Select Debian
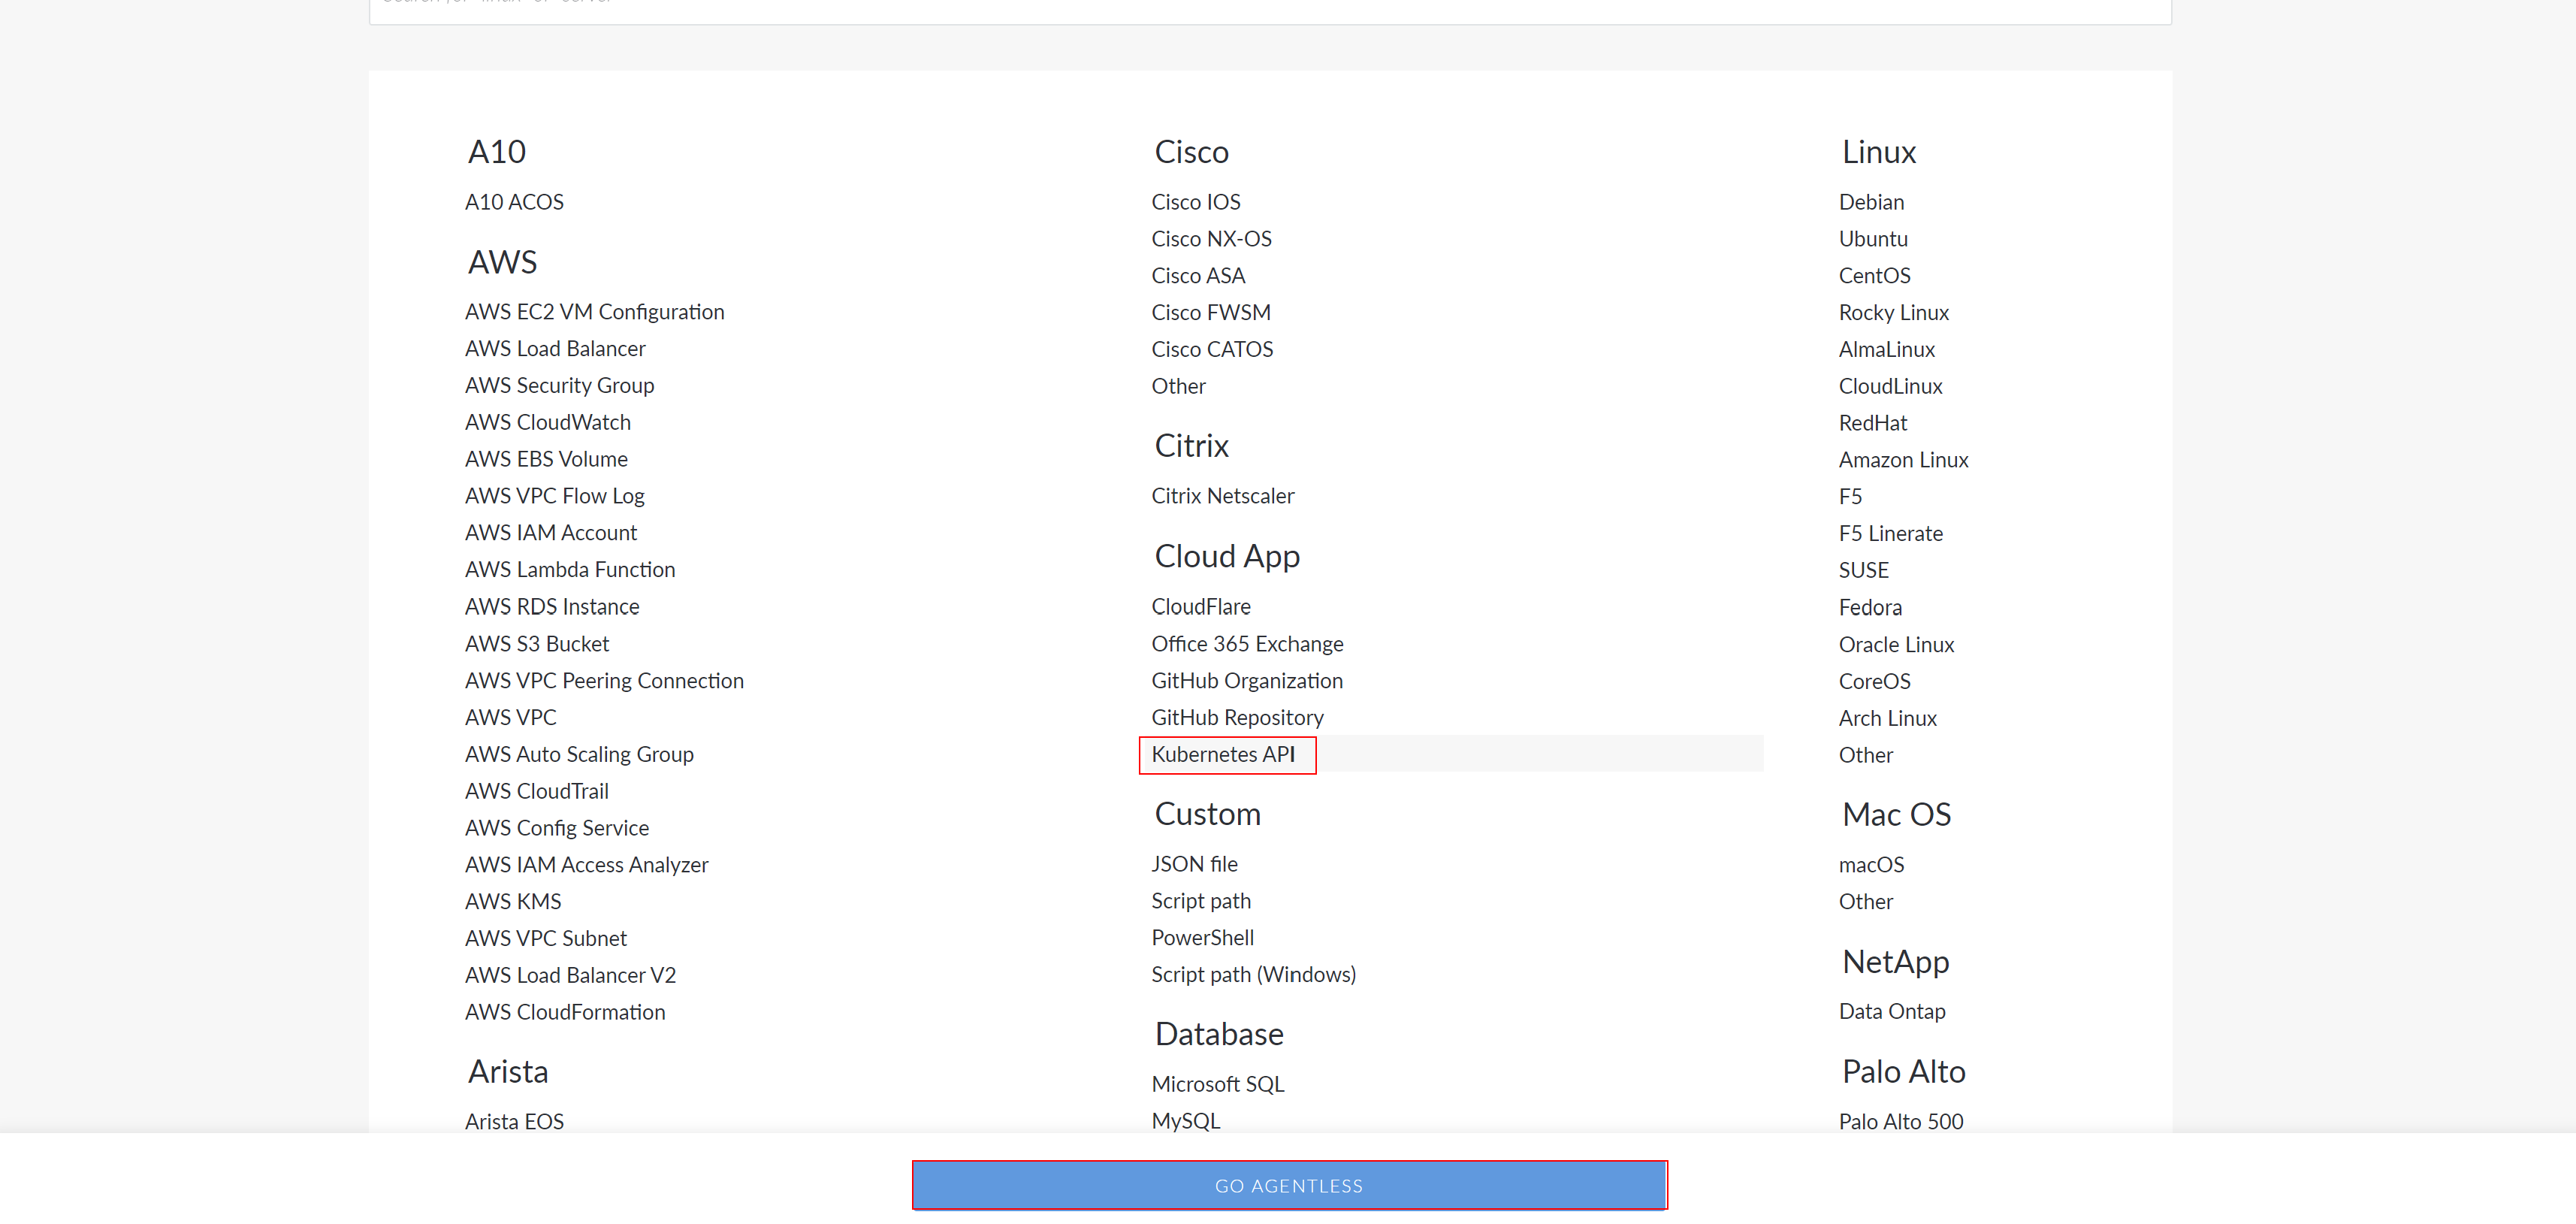This screenshot has width=2576, height=1224. pyautogui.click(x=1871, y=202)
